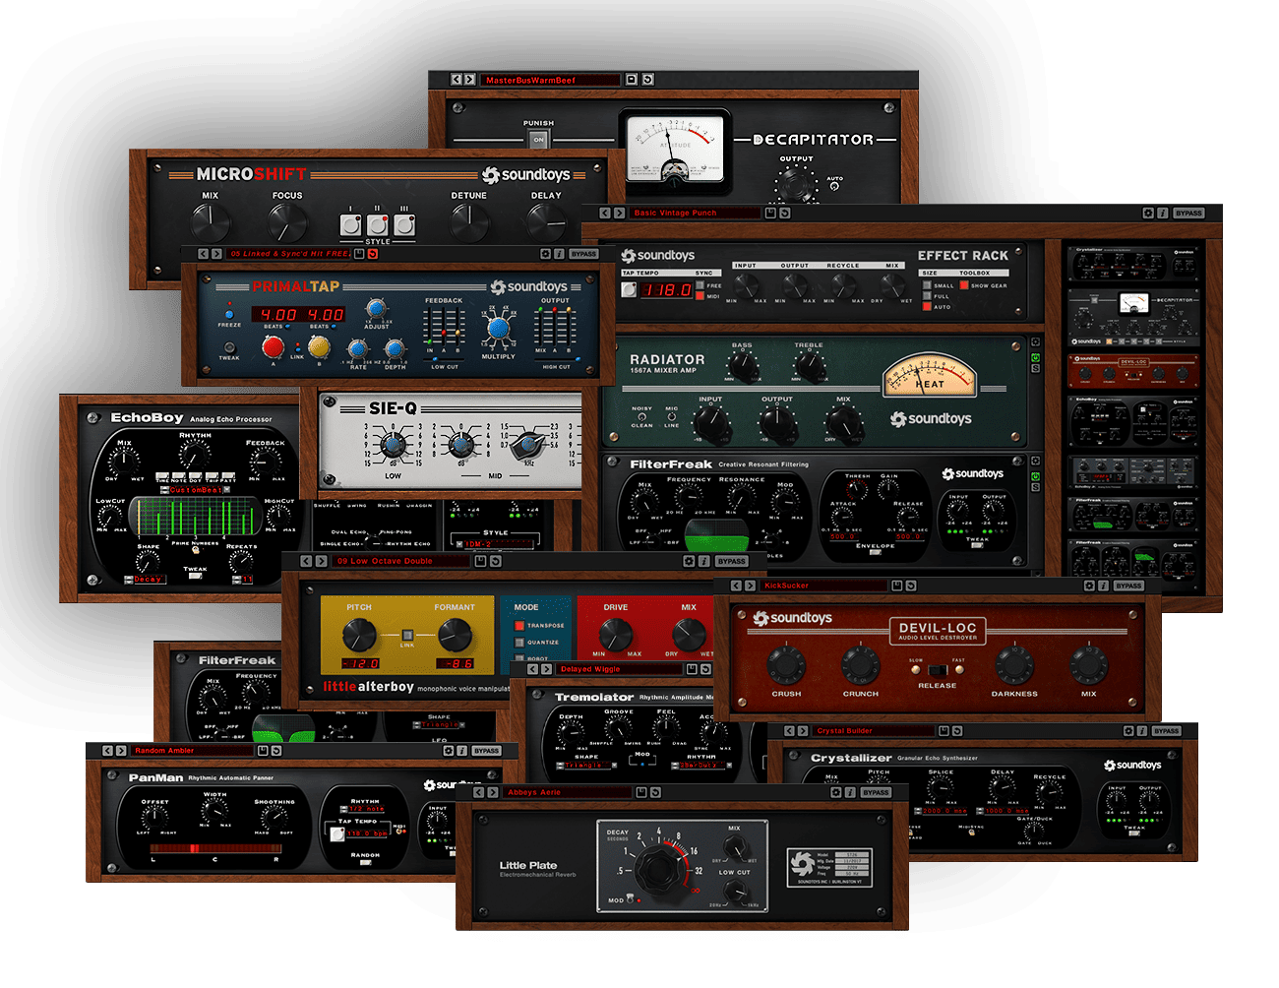Click the Bypass button in Devil-Loc
The image size is (1279, 988).
pos(1128,586)
